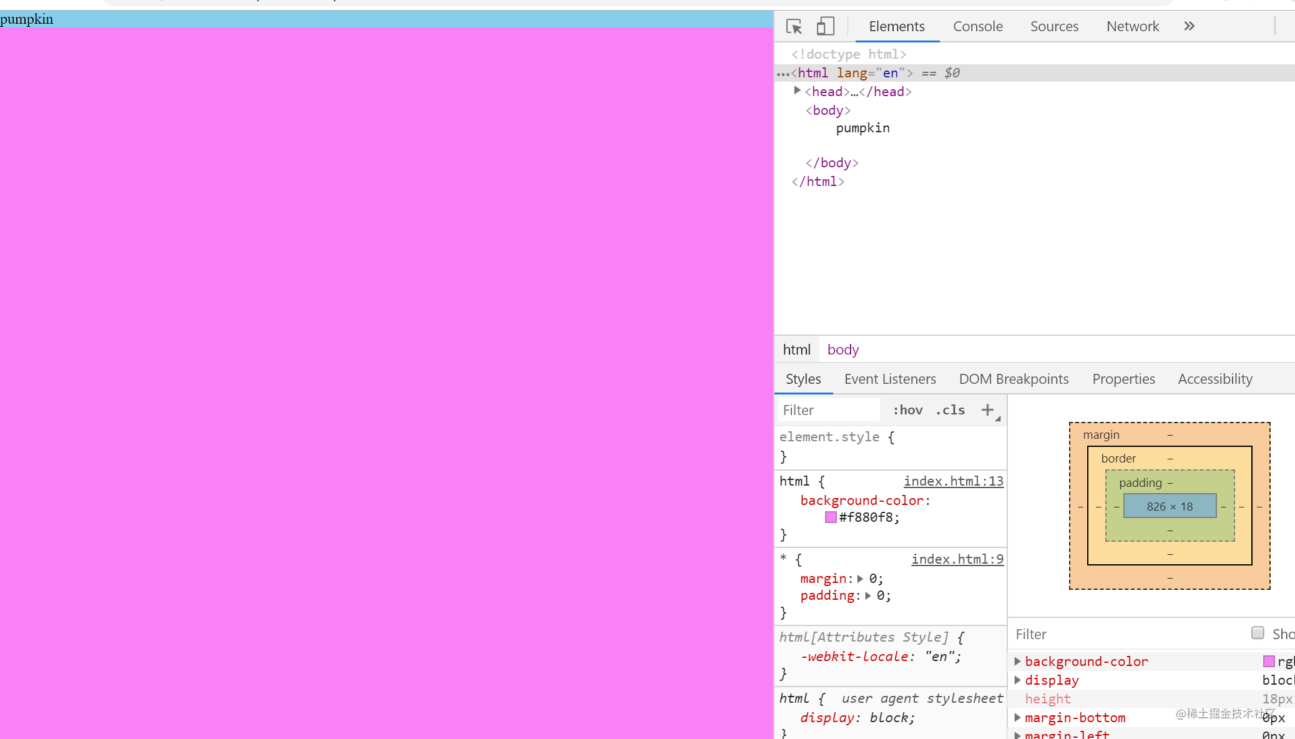Focus the Styles filter input field
The image size is (1295, 739).
click(828, 410)
